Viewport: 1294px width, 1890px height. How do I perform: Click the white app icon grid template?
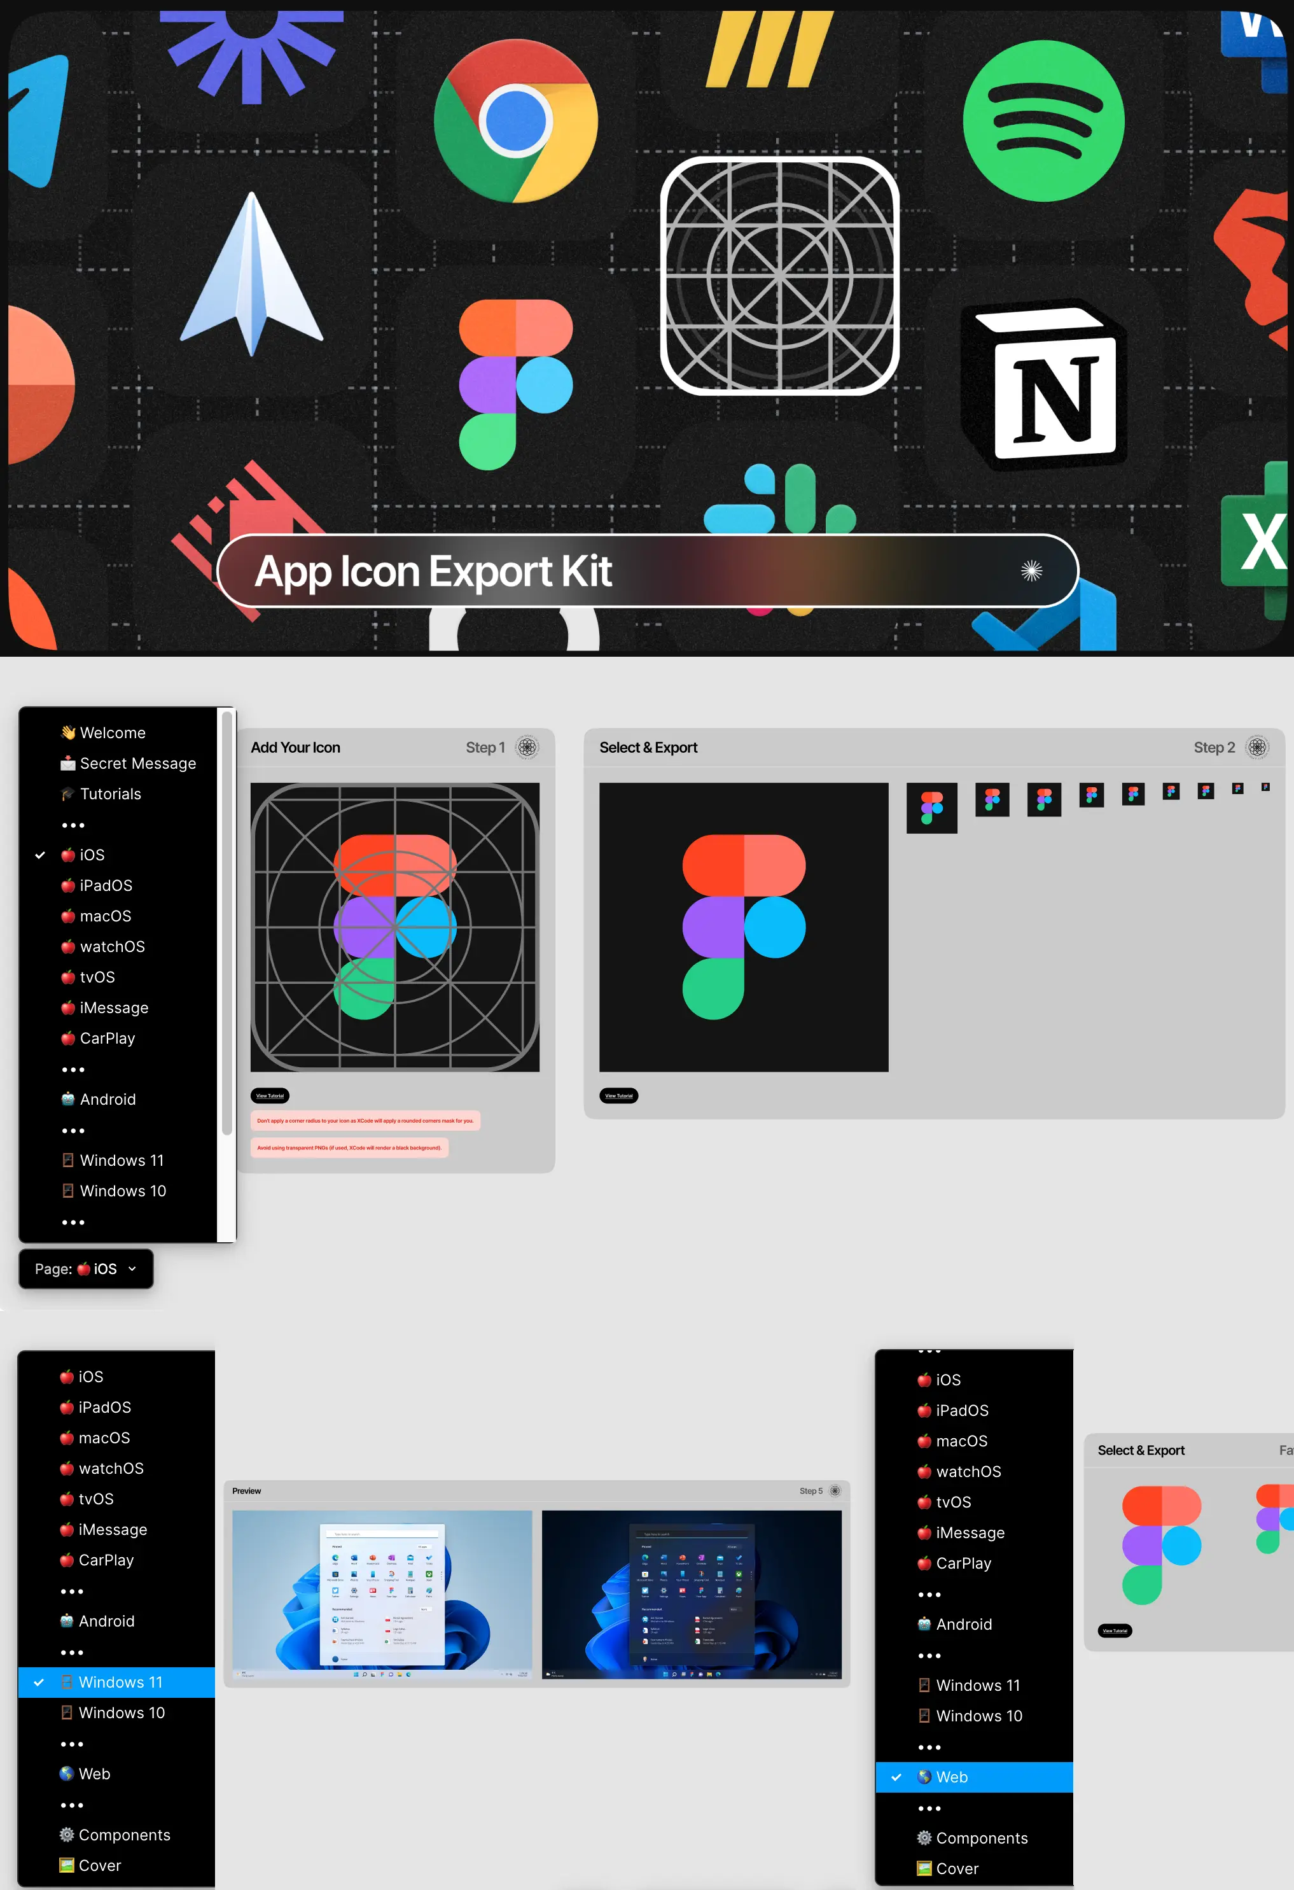[x=779, y=276]
